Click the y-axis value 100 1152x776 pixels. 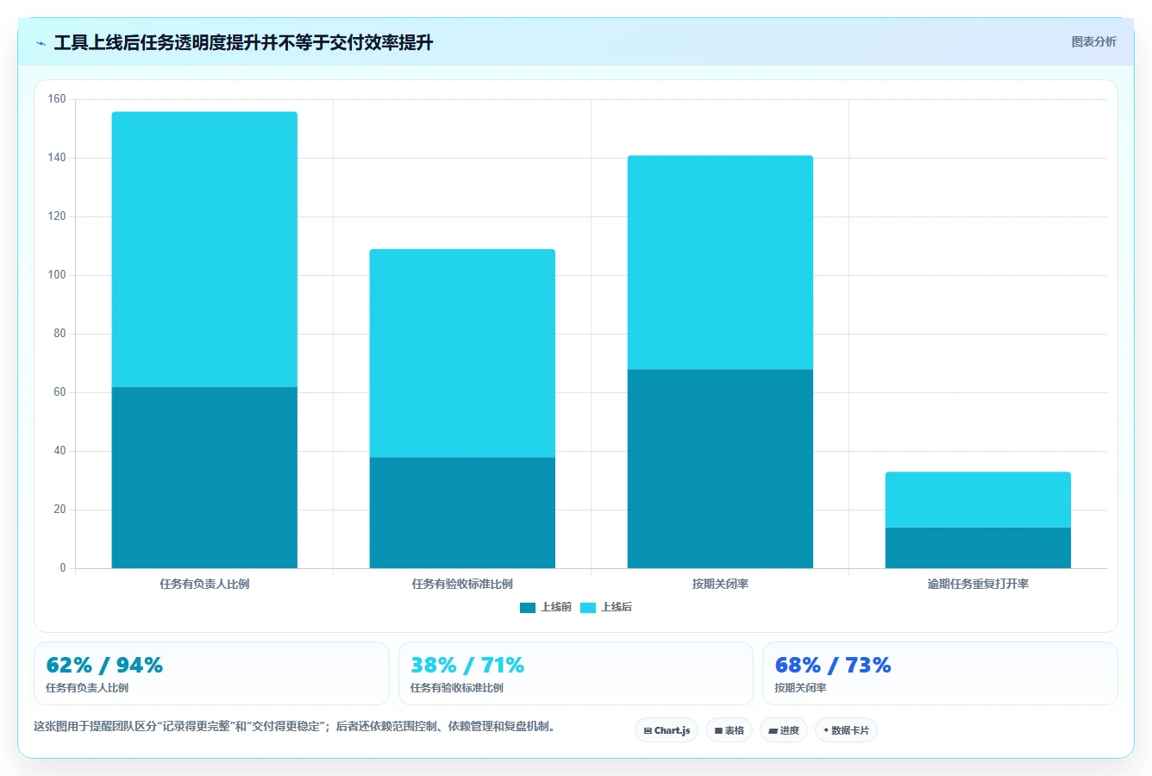coord(57,275)
